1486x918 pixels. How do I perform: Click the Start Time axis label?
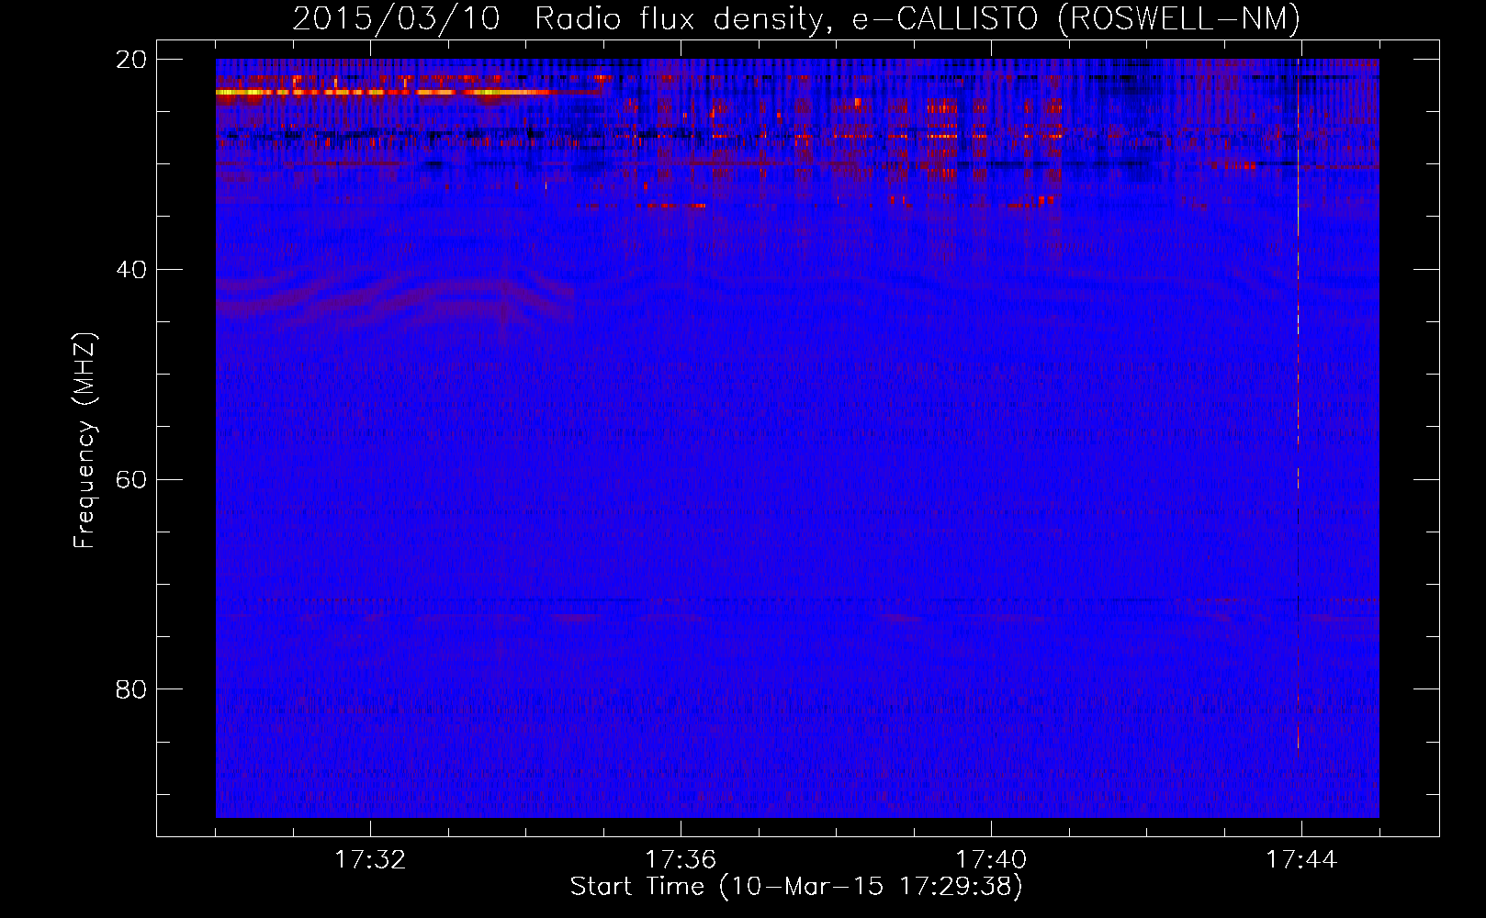coord(796,887)
